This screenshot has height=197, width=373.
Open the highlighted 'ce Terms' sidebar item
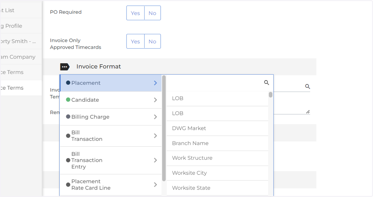[21, 88]
